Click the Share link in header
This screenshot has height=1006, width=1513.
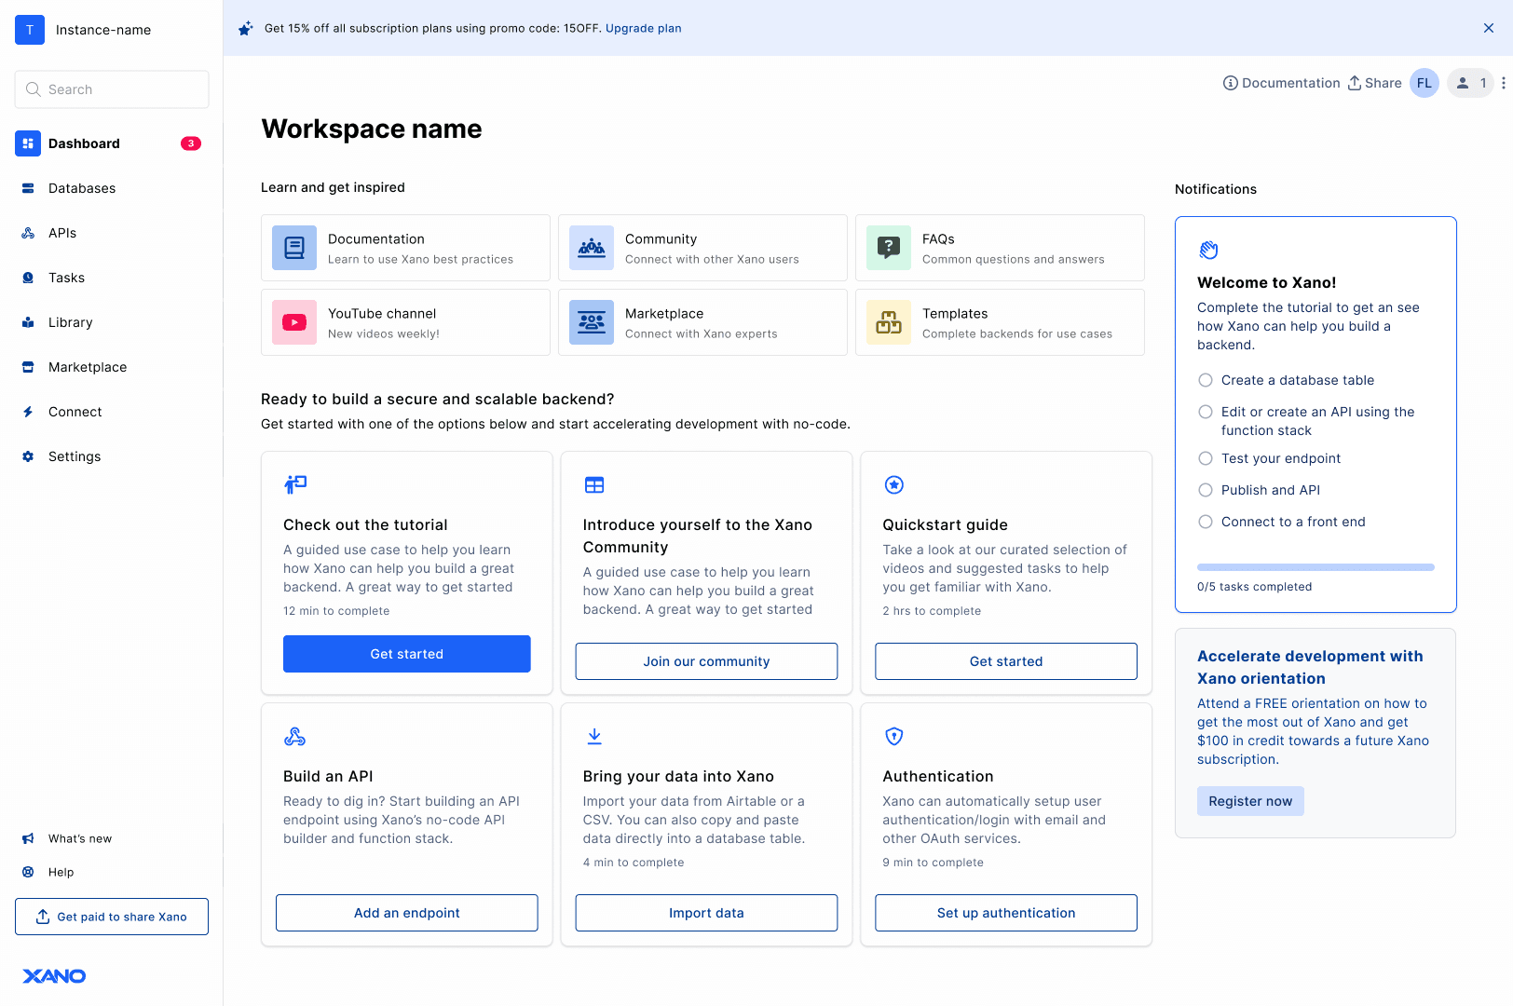(1374, 83)
